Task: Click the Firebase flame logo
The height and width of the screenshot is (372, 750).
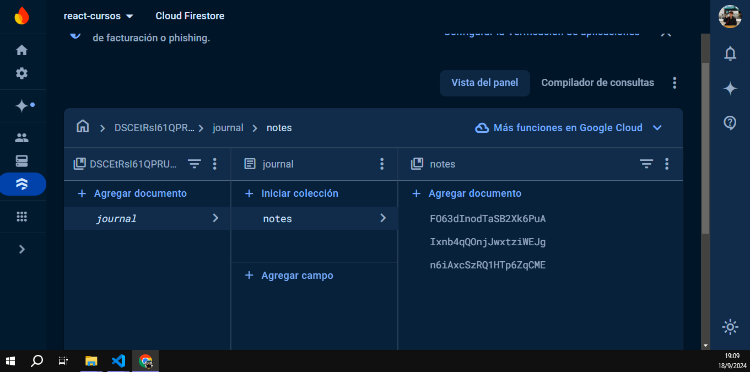Action: pos(21,16)
